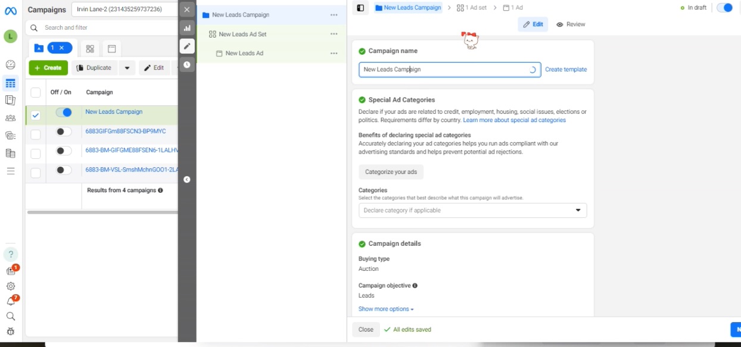Screen dimensions: 741x347
Task: Click the green Create button
Action: [48, 68]
